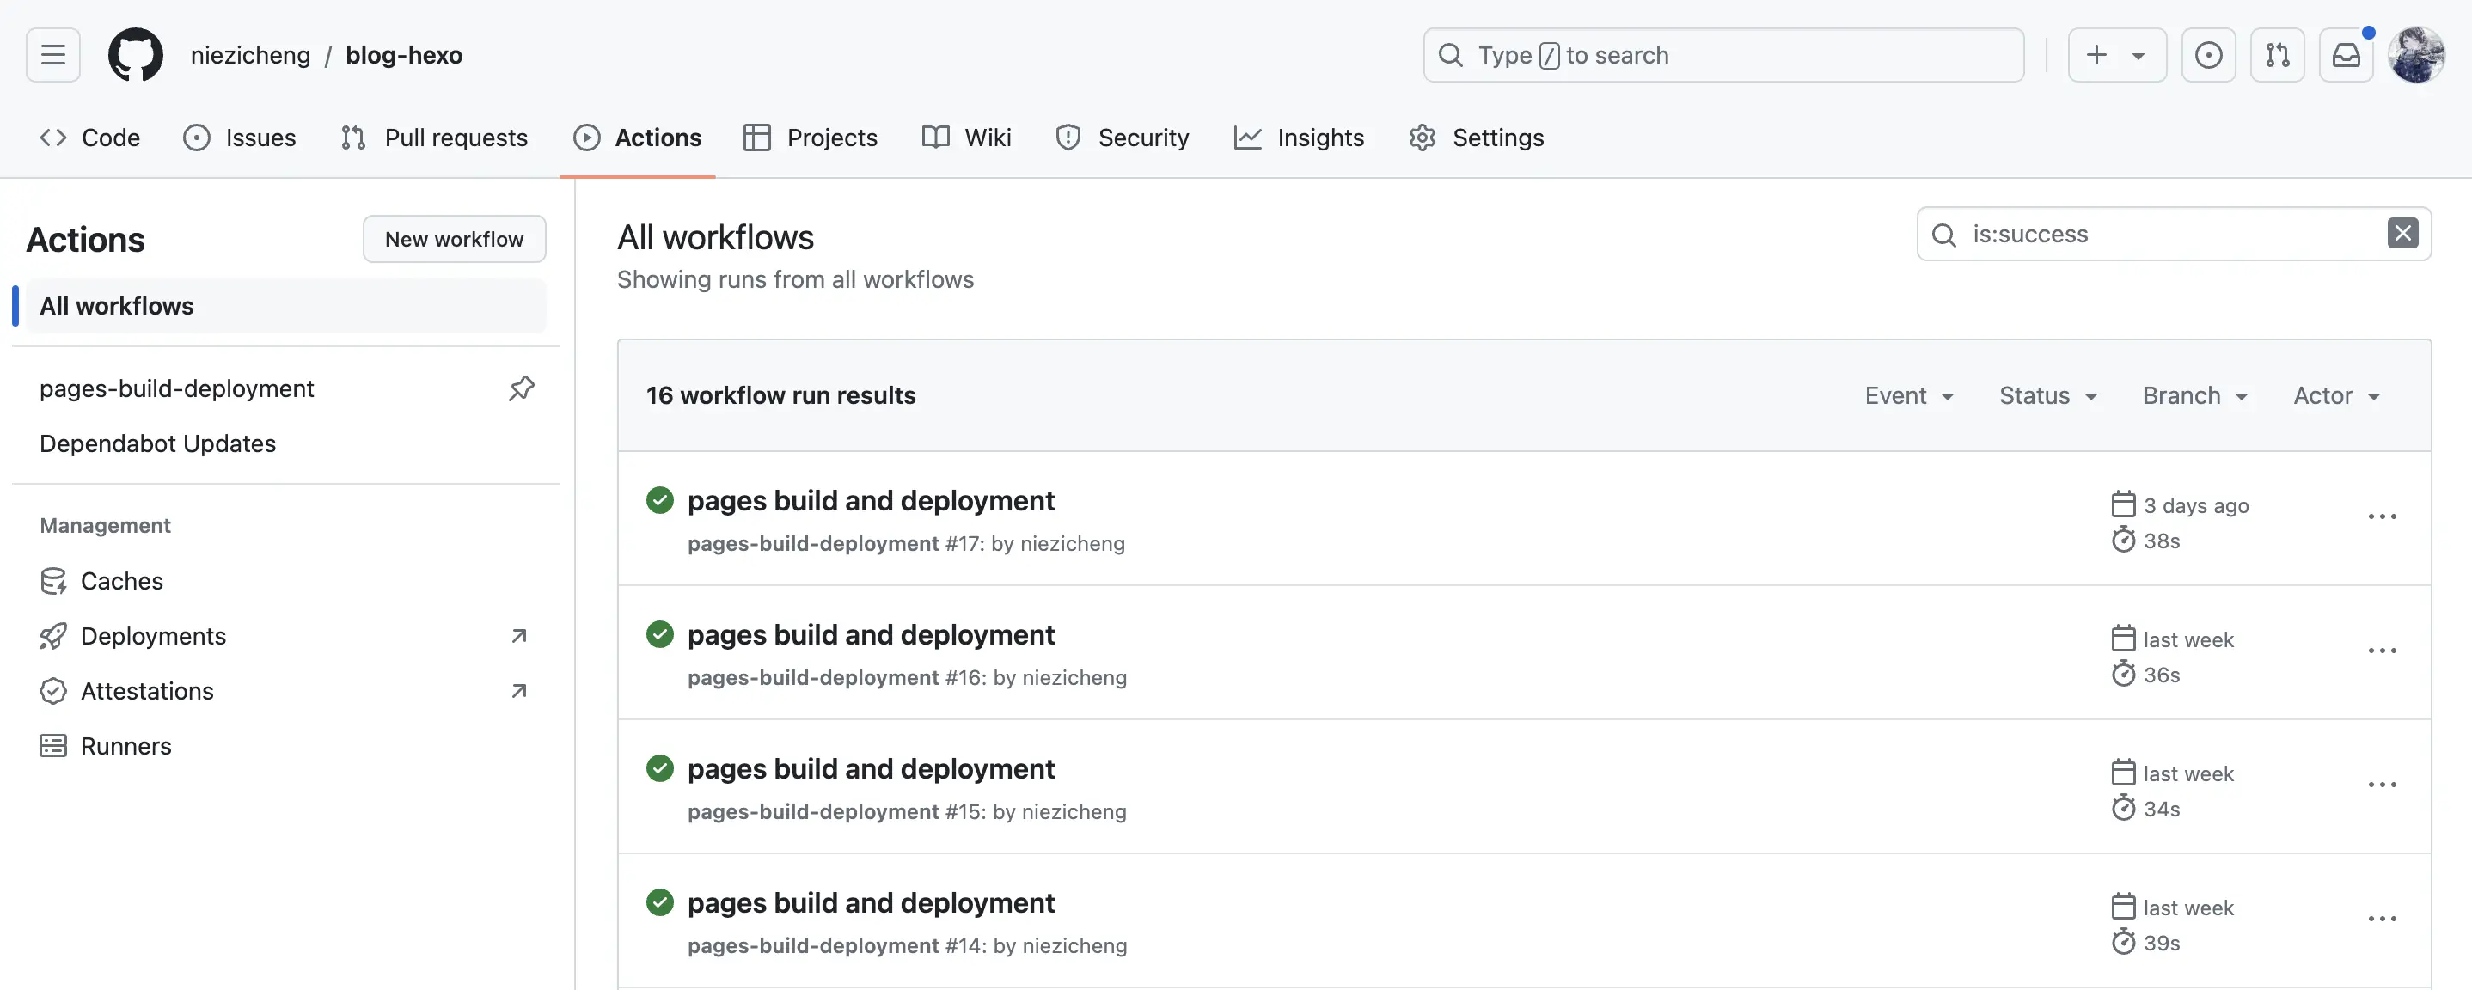Viewport: 2472px width, 990px height.
Task: Open Caches management page
Action: coord(286,581)
